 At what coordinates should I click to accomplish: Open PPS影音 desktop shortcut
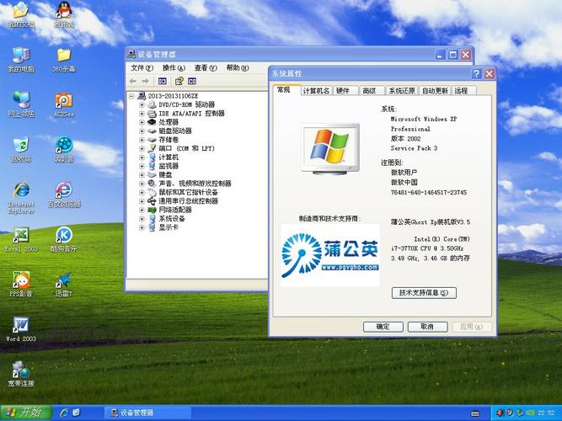tap(21, 284)
